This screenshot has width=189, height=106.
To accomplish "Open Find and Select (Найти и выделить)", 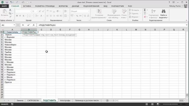I will point(163,14).
